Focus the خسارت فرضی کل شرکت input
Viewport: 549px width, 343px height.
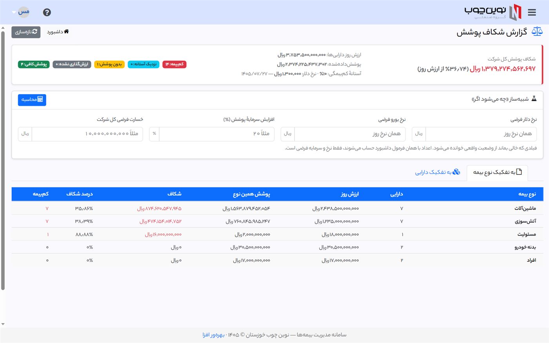tap(87, 134)
